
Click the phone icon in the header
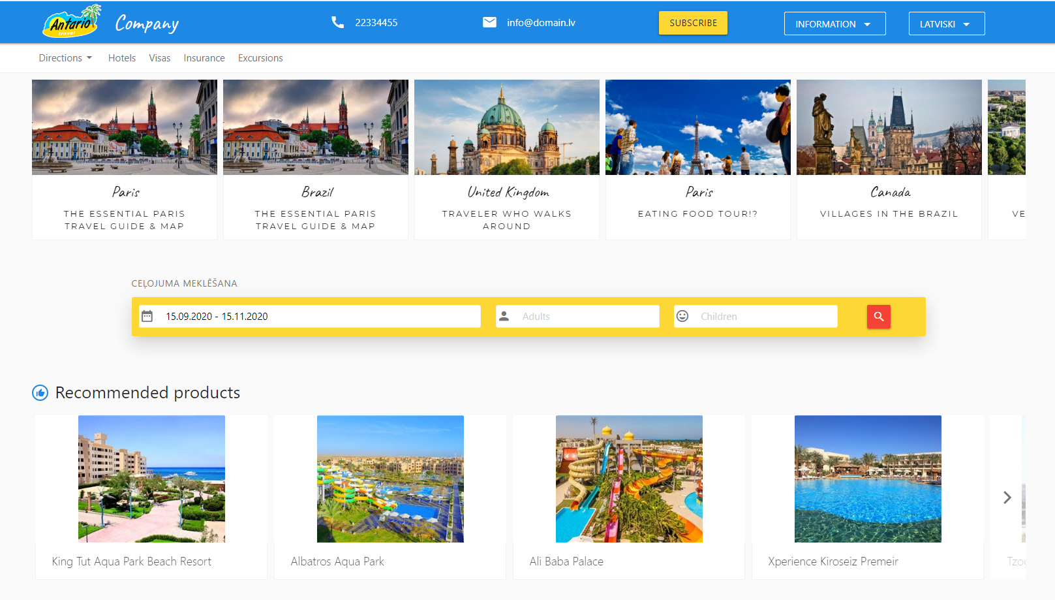tap(337, 22)
